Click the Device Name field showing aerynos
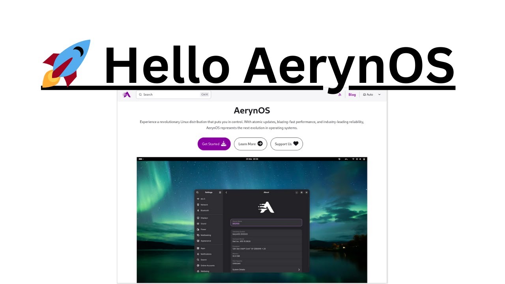Image resolution: width=505 pixels, height=284 pixels. click(x=266, y=222)
